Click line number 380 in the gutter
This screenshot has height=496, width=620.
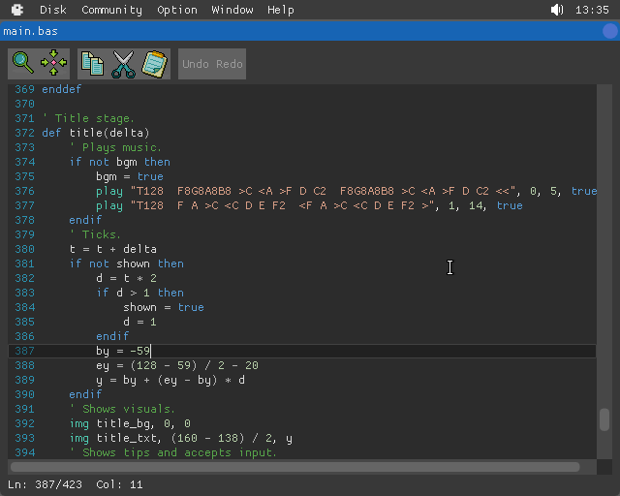click(x=24, y=249)
